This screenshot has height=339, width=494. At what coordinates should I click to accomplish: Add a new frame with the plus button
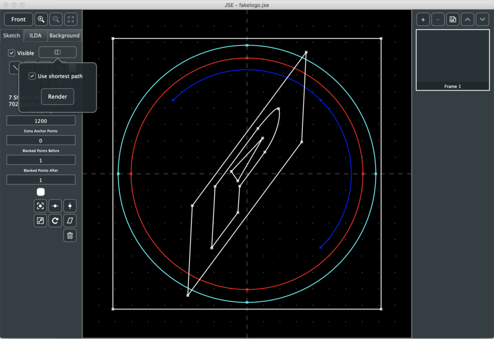click(423, 19)
